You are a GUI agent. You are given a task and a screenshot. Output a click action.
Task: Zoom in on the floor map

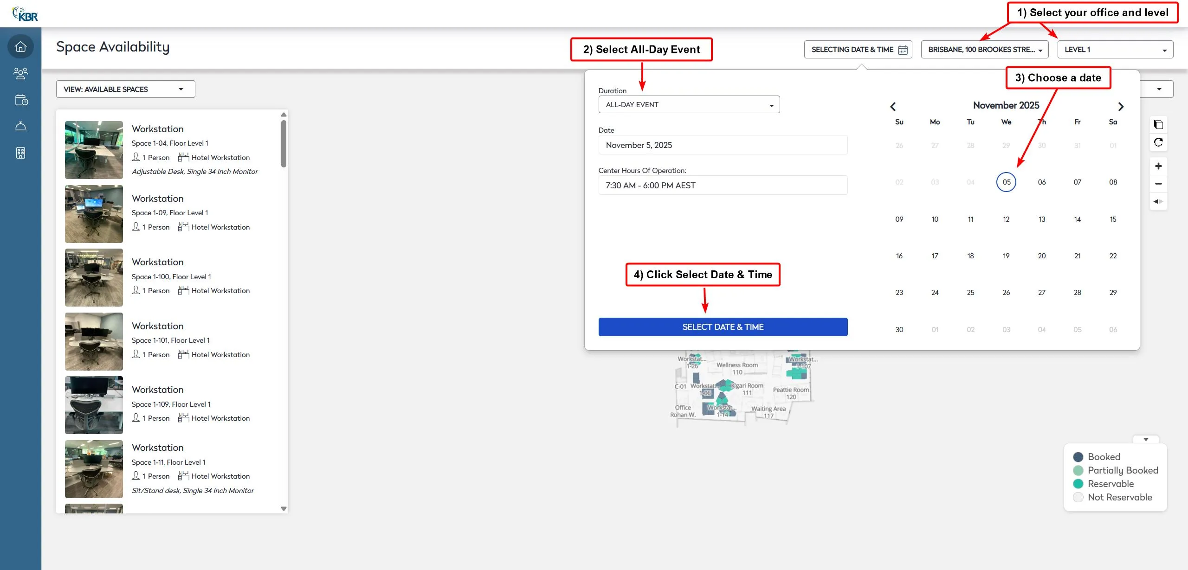click(x=1158, y=166)
